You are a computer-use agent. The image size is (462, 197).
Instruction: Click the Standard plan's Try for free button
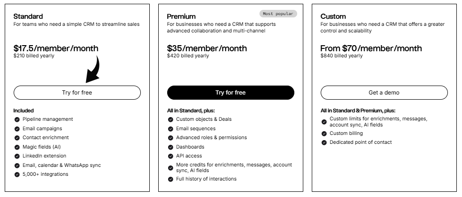[77, 93]
